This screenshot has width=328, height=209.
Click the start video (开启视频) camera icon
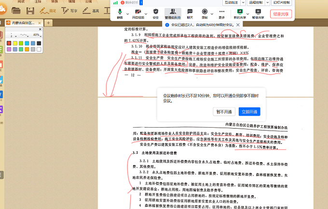click(138, 11)
